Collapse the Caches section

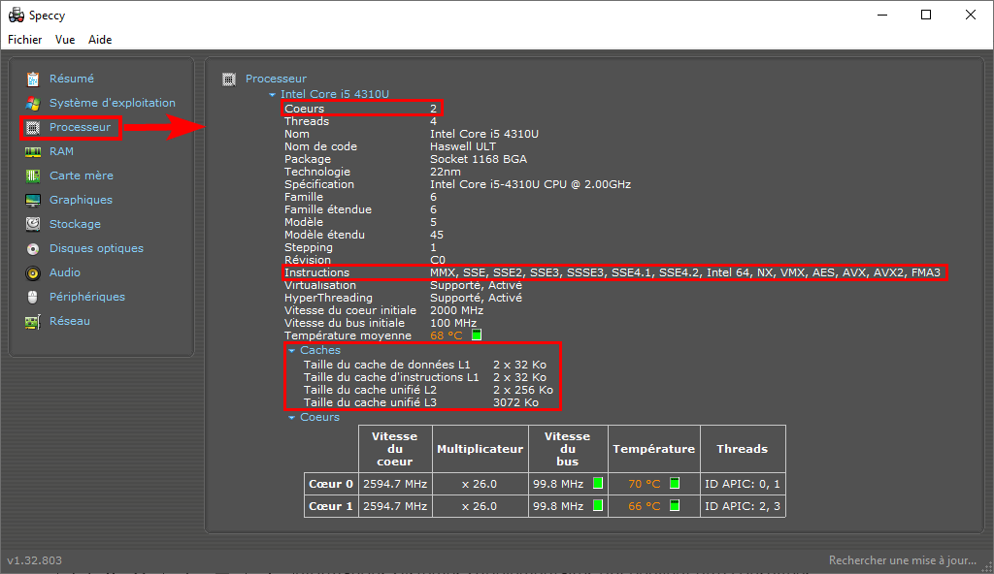pyautogui.click(x=291, y=350)
